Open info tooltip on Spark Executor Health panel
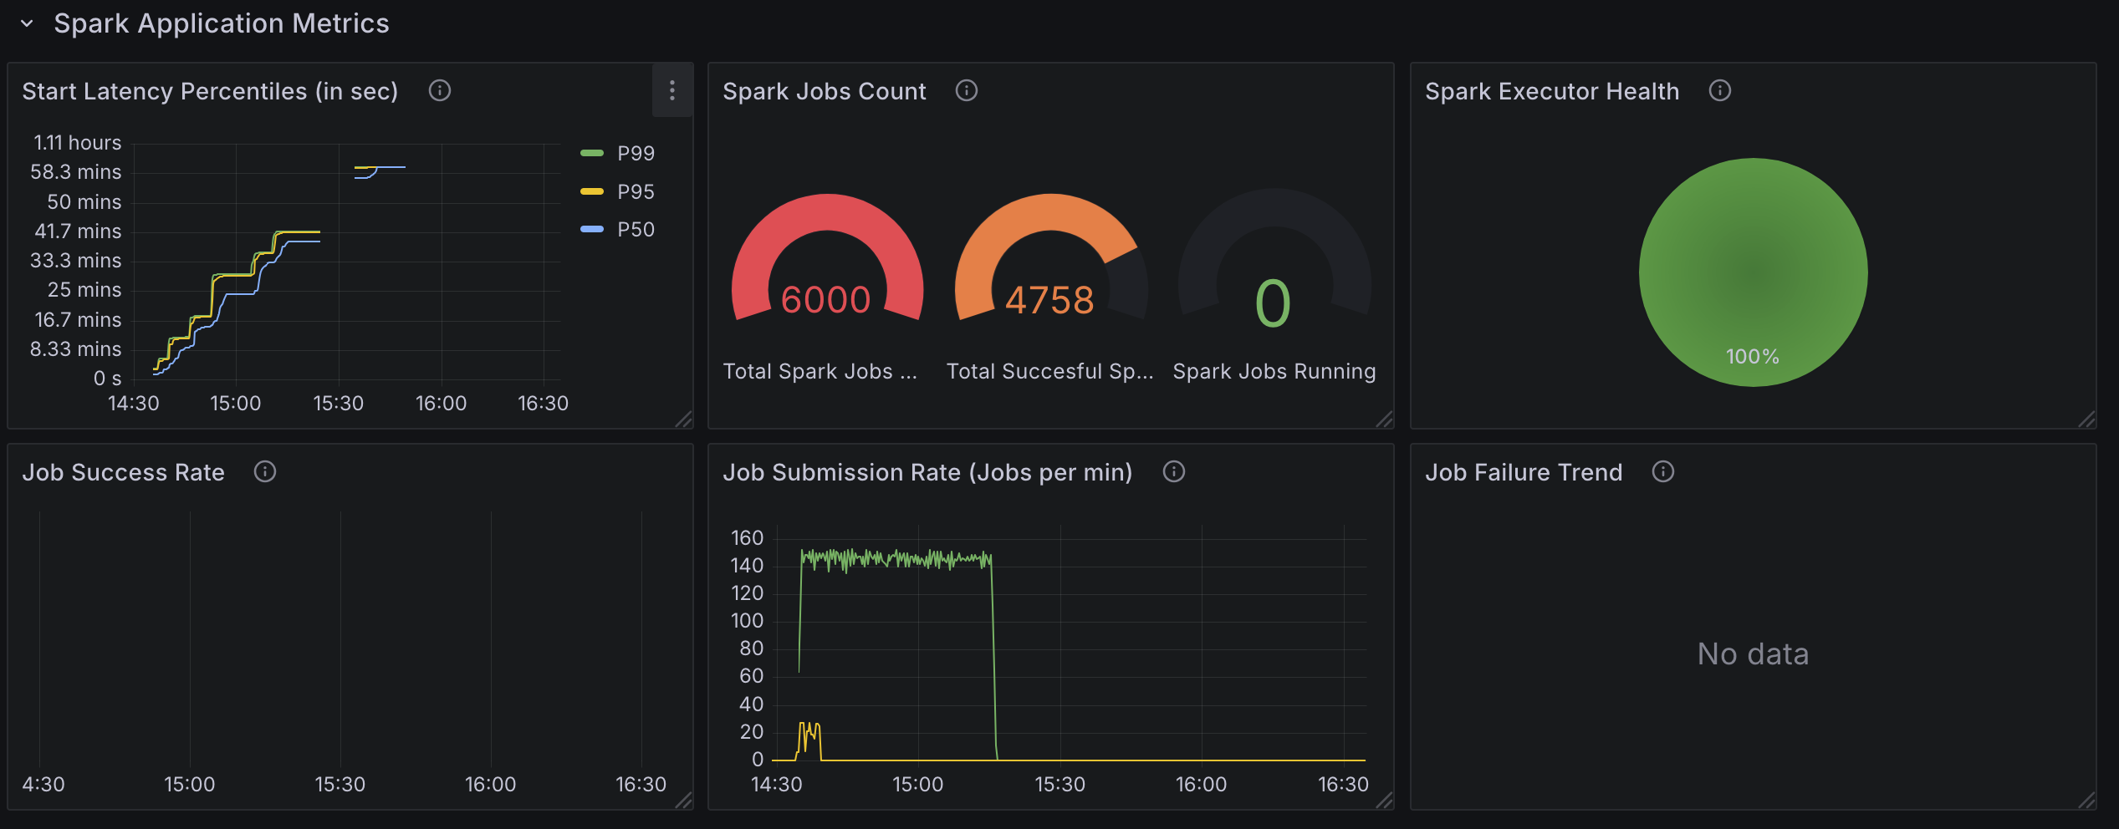The width and height of the screenshot is (2119, 829). click(1719, 90)
